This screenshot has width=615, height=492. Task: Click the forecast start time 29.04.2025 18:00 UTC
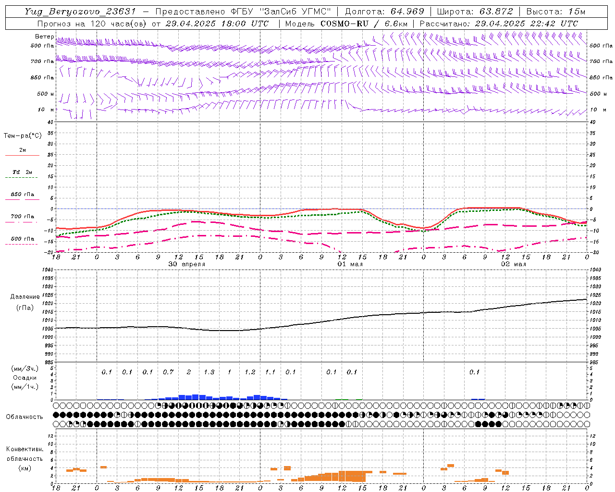(217, 24)
